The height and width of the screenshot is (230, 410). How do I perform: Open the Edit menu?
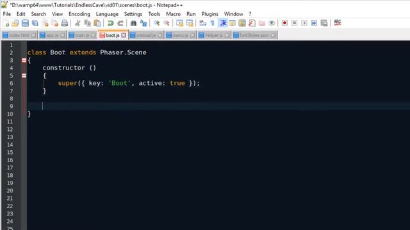20,14
